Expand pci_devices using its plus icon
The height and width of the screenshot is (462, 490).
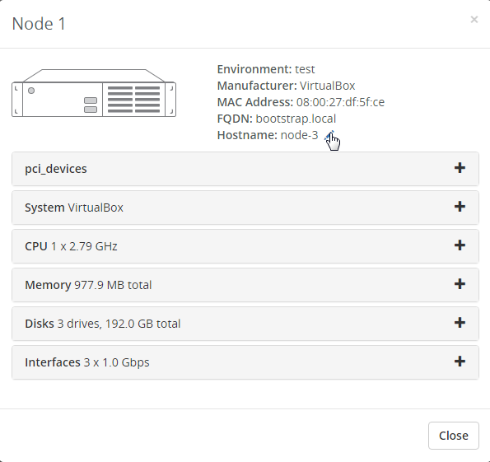(460, 168)
